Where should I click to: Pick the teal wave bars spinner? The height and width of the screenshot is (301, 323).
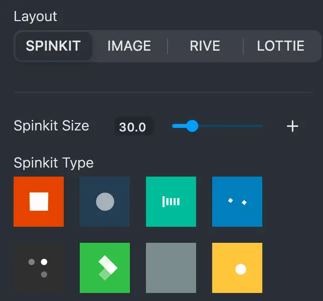[x=171, y=202]
